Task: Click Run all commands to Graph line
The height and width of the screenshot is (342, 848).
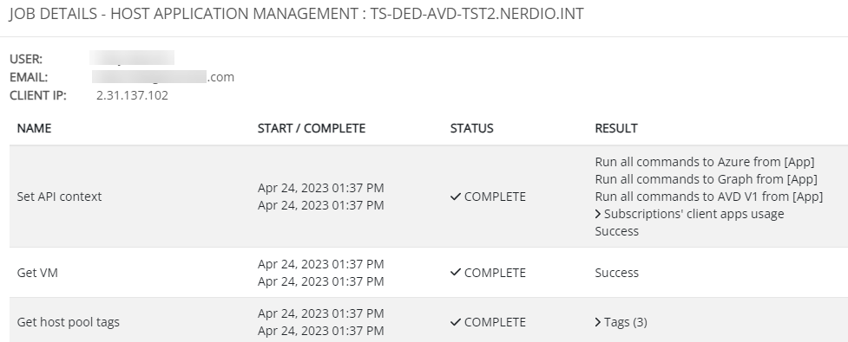Action: coord(707,179)
